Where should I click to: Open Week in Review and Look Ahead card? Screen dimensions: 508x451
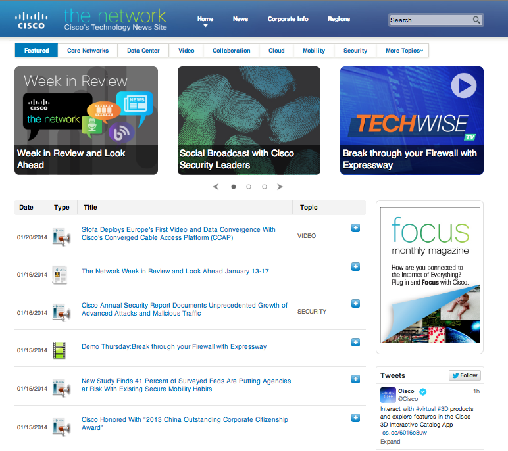86,120
